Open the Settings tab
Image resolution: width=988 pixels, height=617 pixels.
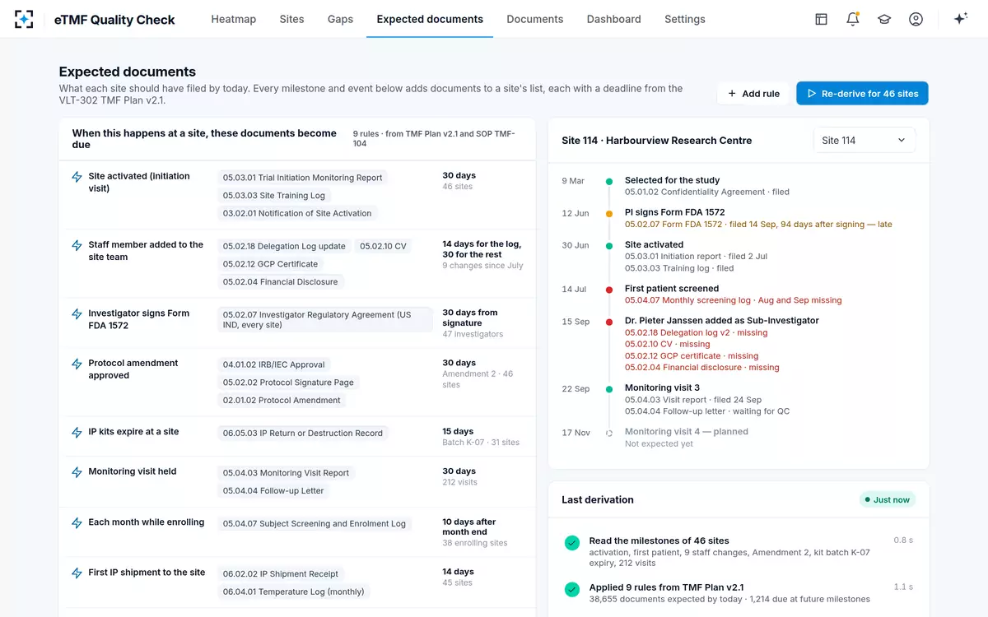click(x=685, y=19)
